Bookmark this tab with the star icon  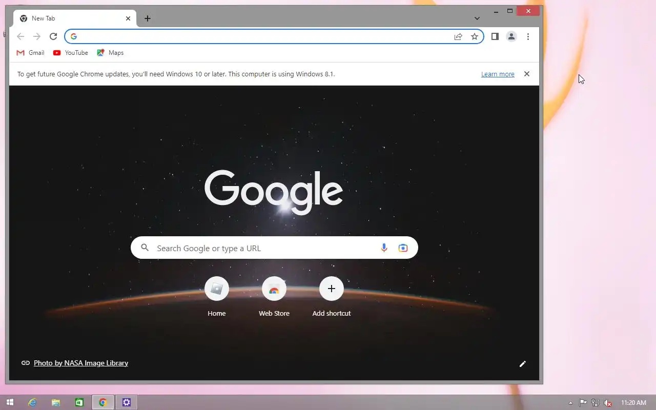tap(475, 36)
